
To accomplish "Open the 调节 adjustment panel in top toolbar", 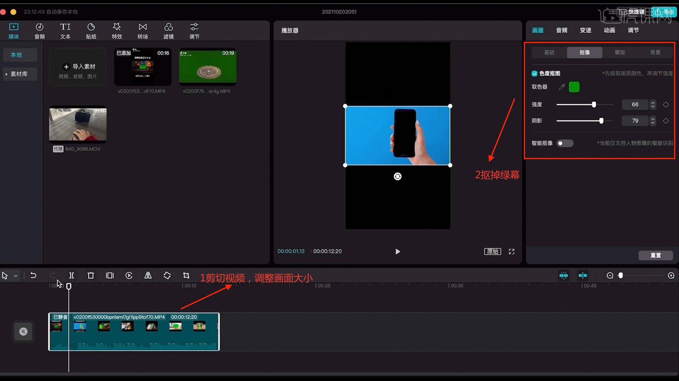I will (x=194, y=31).
